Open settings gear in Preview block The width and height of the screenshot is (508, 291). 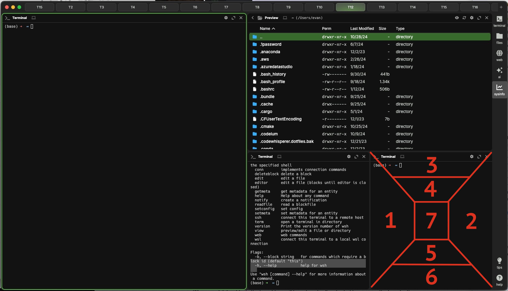[x=472, y=18]
